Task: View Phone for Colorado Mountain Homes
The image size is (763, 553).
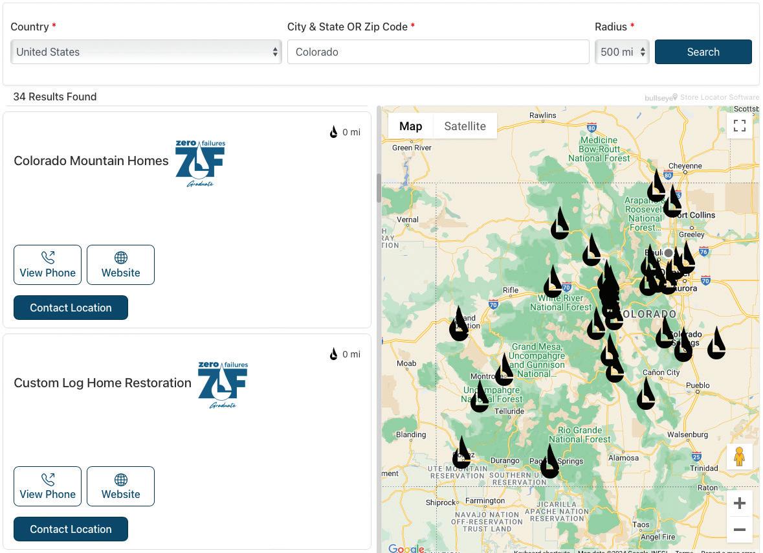Action: pyautogui.click(x=48, y=265)
